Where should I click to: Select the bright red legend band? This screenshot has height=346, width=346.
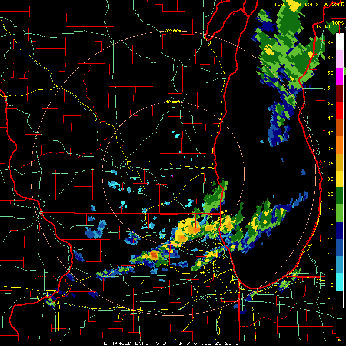(339, 111)
